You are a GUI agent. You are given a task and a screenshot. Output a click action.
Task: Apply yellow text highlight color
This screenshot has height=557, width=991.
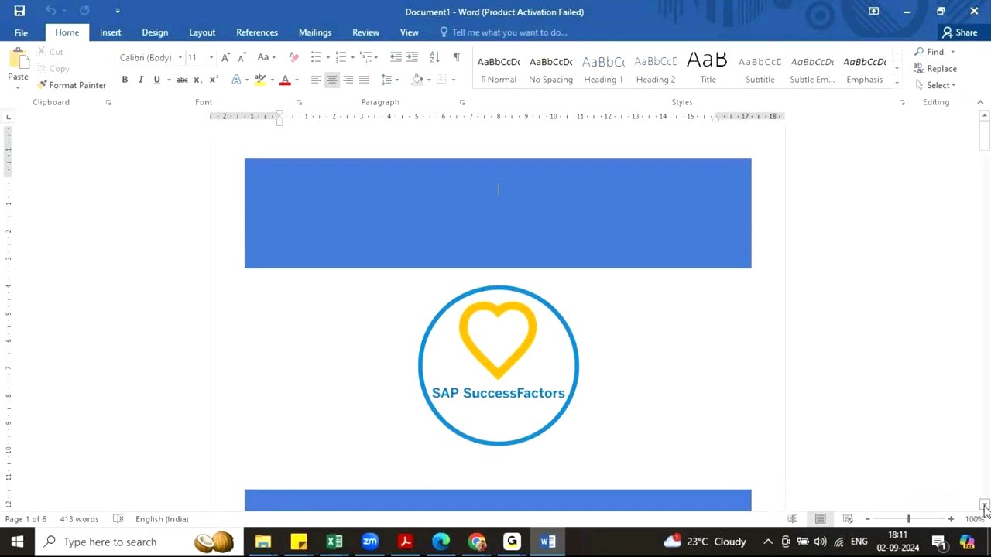(260, 80)
